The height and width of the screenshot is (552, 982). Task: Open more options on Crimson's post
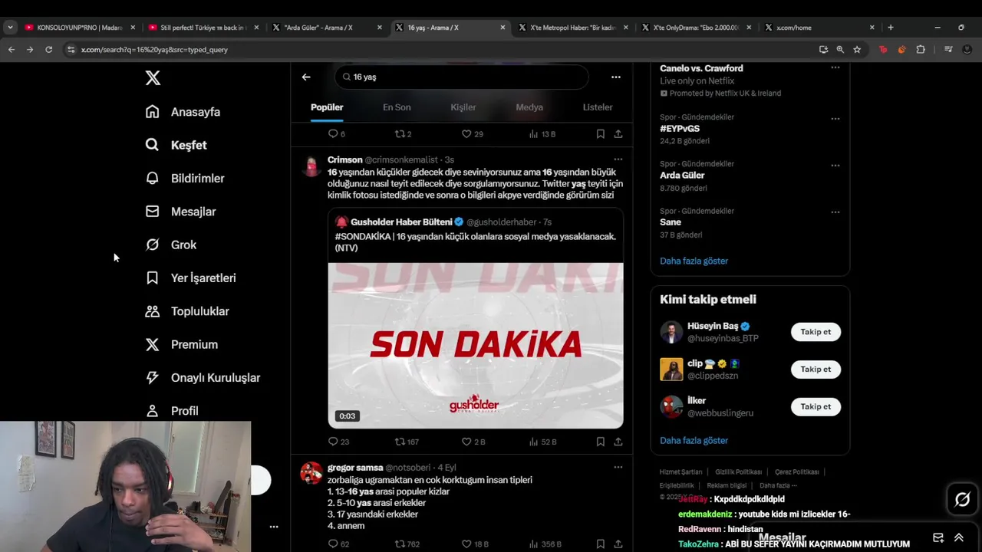point(618,159)
